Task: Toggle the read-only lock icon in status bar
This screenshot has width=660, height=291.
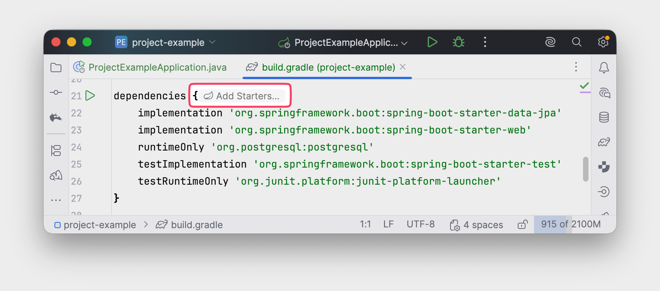Action: [x=522, y=225]
